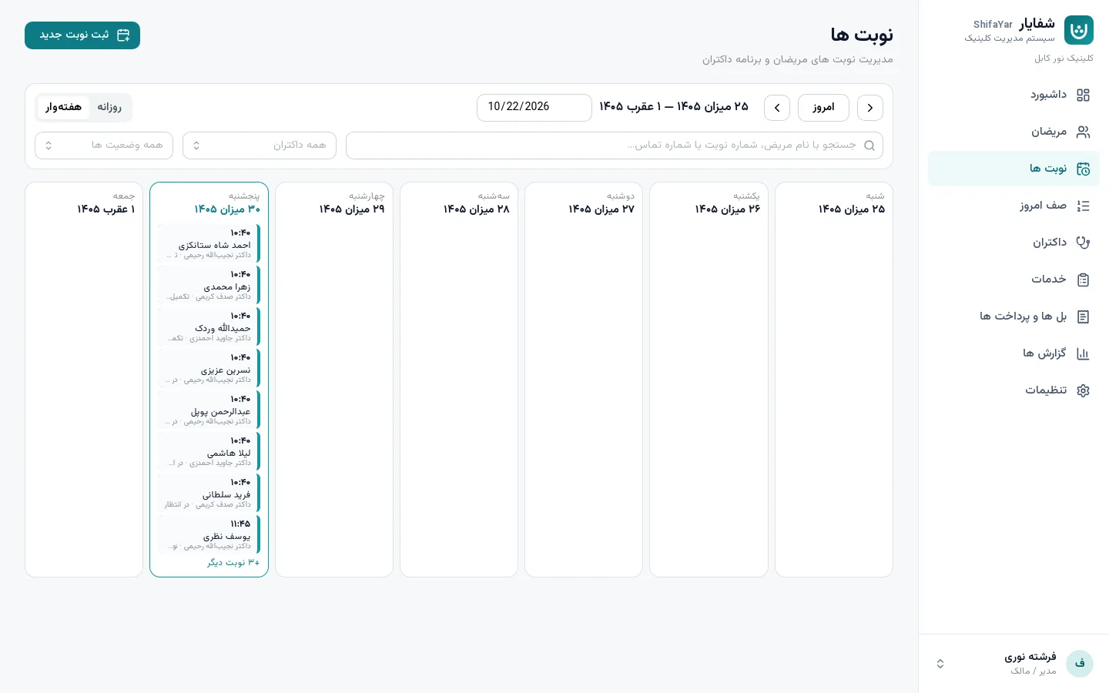The image size is (1109, 693).
Task: Click the امروز today button
Action: click(823, 108)
